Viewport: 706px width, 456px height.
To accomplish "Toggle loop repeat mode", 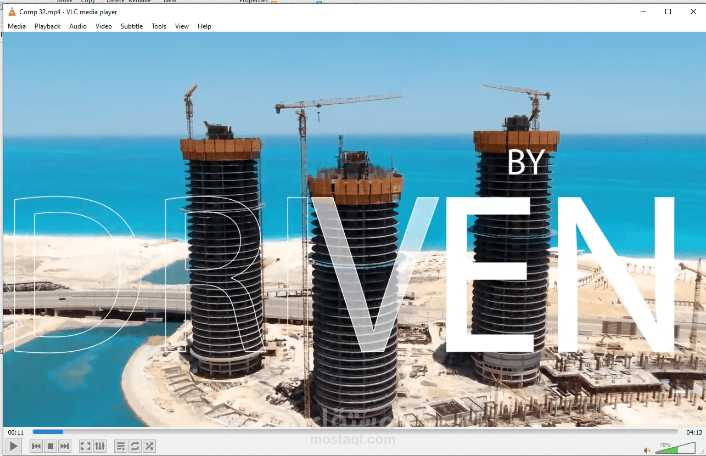I will (135, 446).
